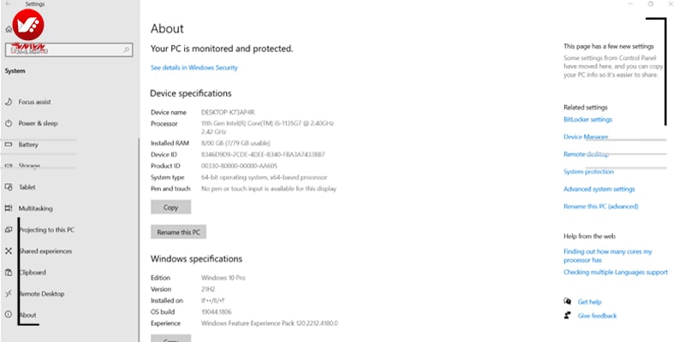
Task: Click the 64-bit operating system text
Action: coord(264,178)
